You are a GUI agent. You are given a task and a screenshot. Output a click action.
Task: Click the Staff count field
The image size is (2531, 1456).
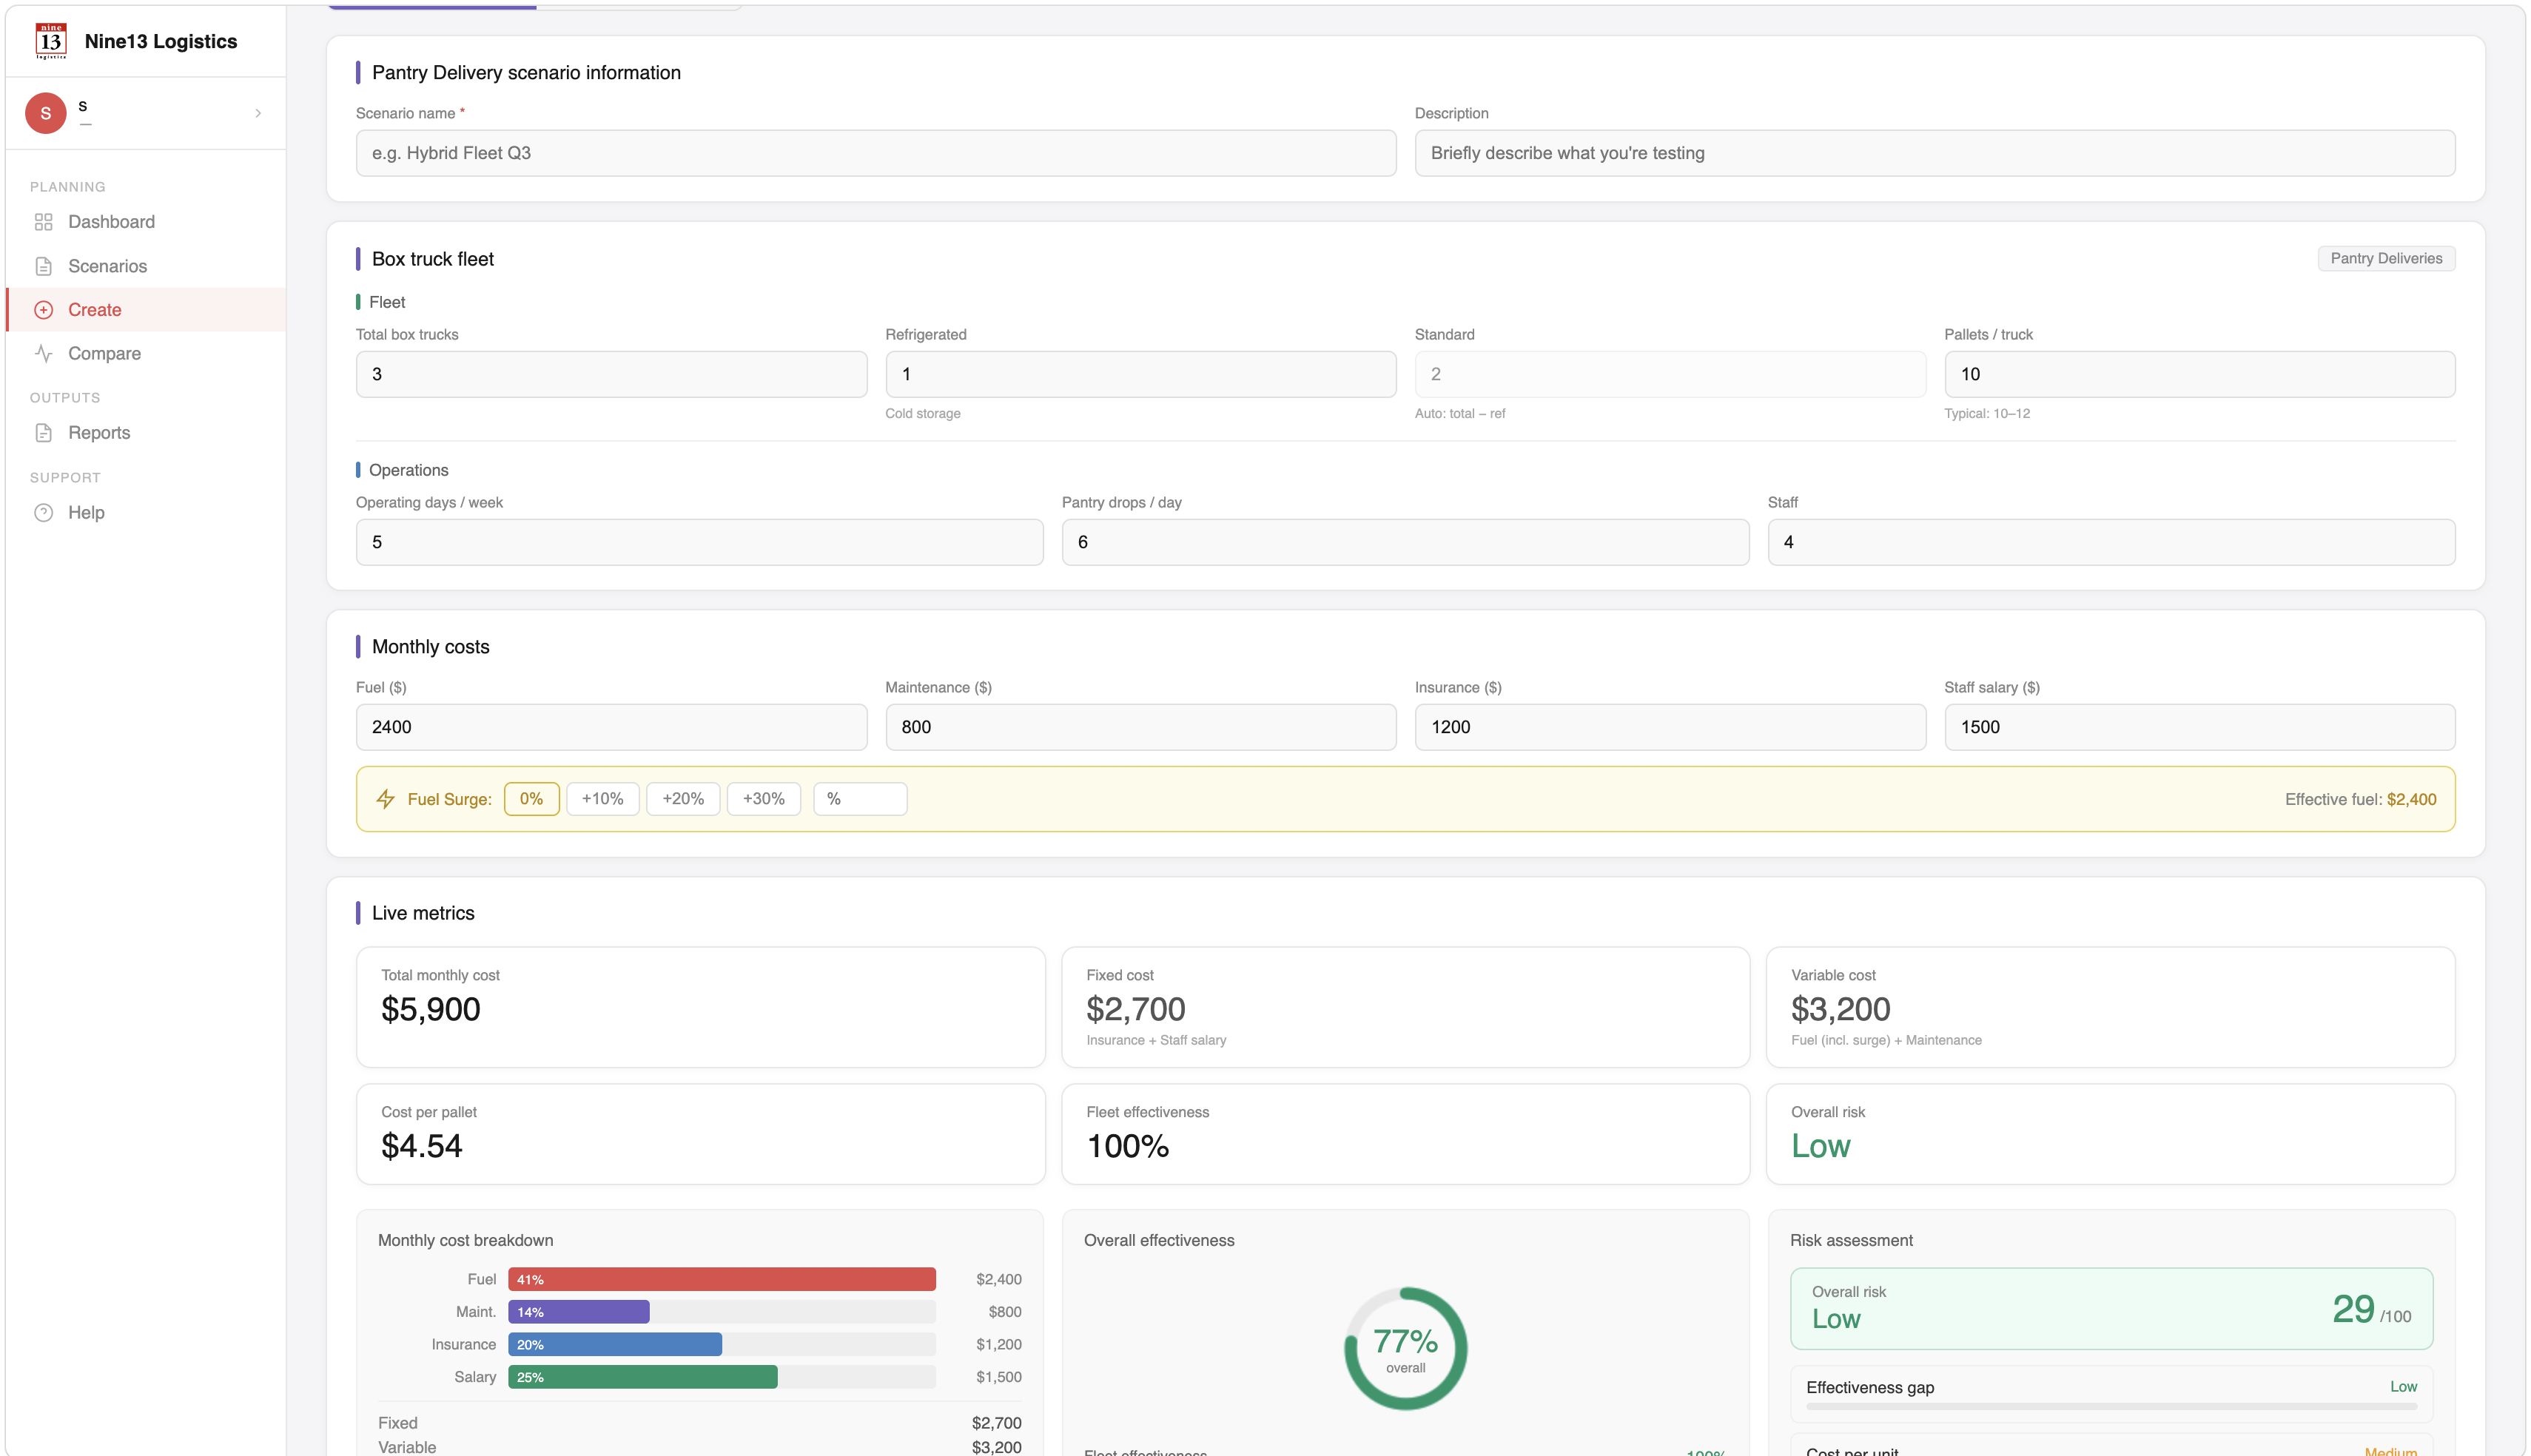[x=2111, y=542]
